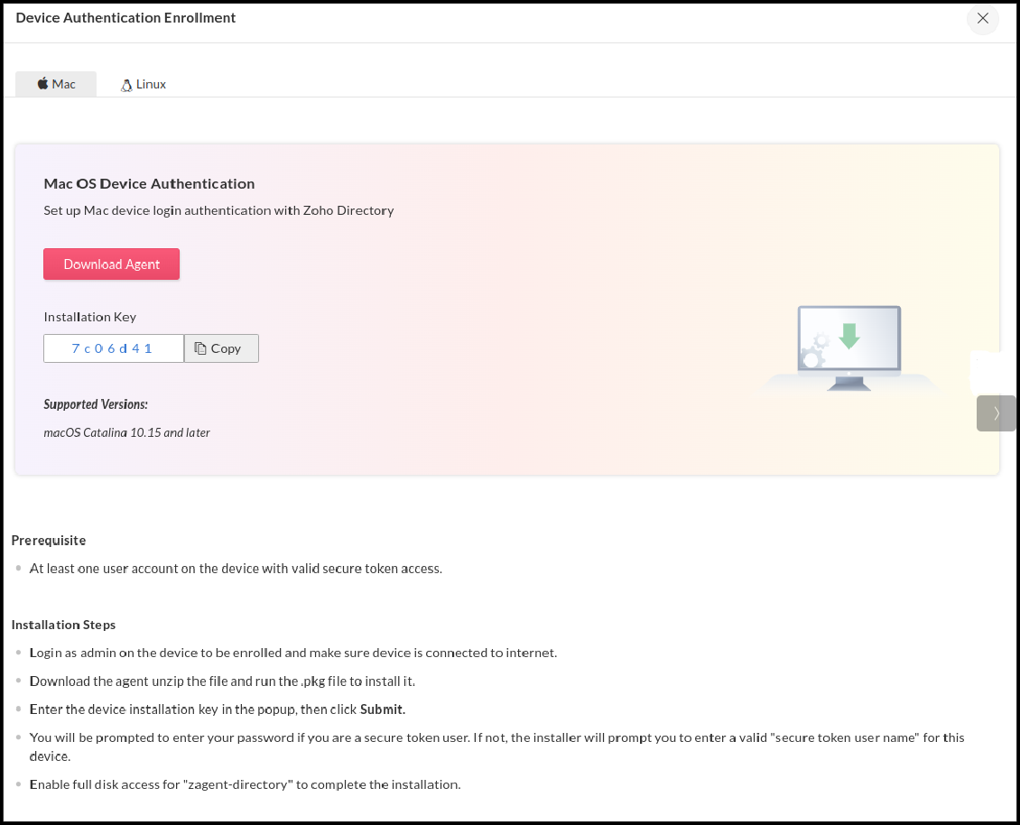Image resolution: width=1020 pixels, height=825 pixels.
Task: Click the bold 'Submit.' word in steps
Action: (383, 709)
